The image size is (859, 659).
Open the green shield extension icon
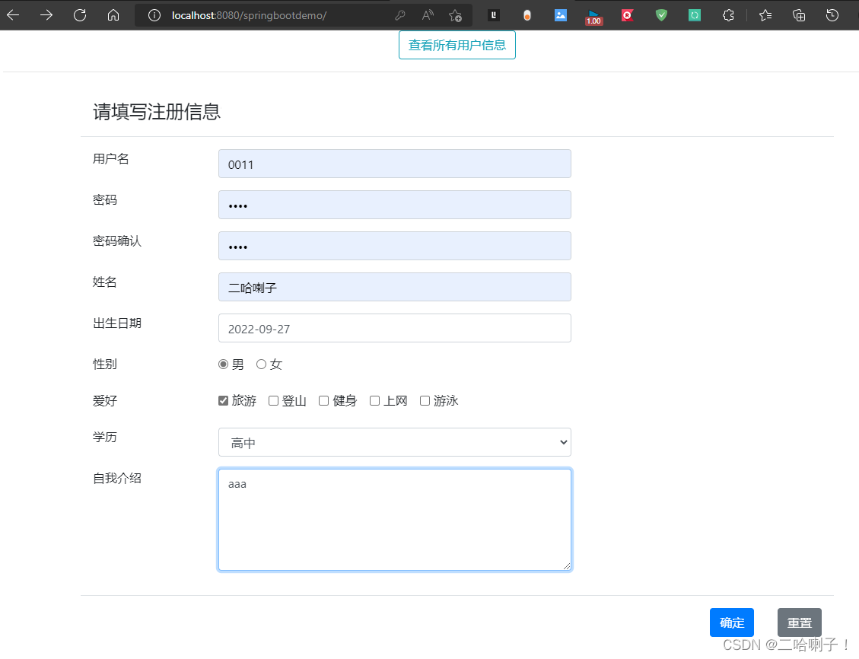(660, 14)
